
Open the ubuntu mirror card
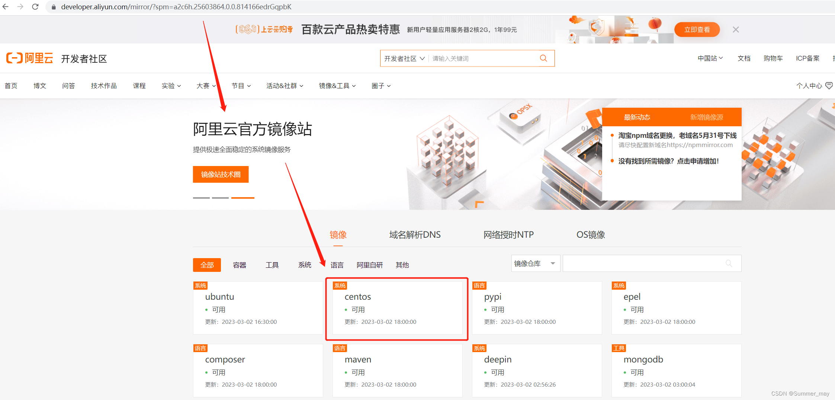(258, 308)
